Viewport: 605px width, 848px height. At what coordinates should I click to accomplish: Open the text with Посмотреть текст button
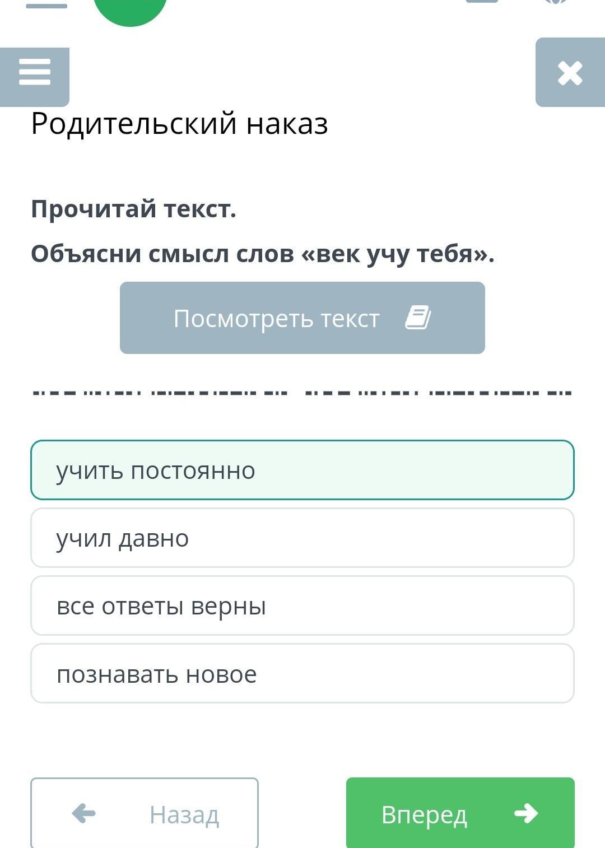click(302, 318)
